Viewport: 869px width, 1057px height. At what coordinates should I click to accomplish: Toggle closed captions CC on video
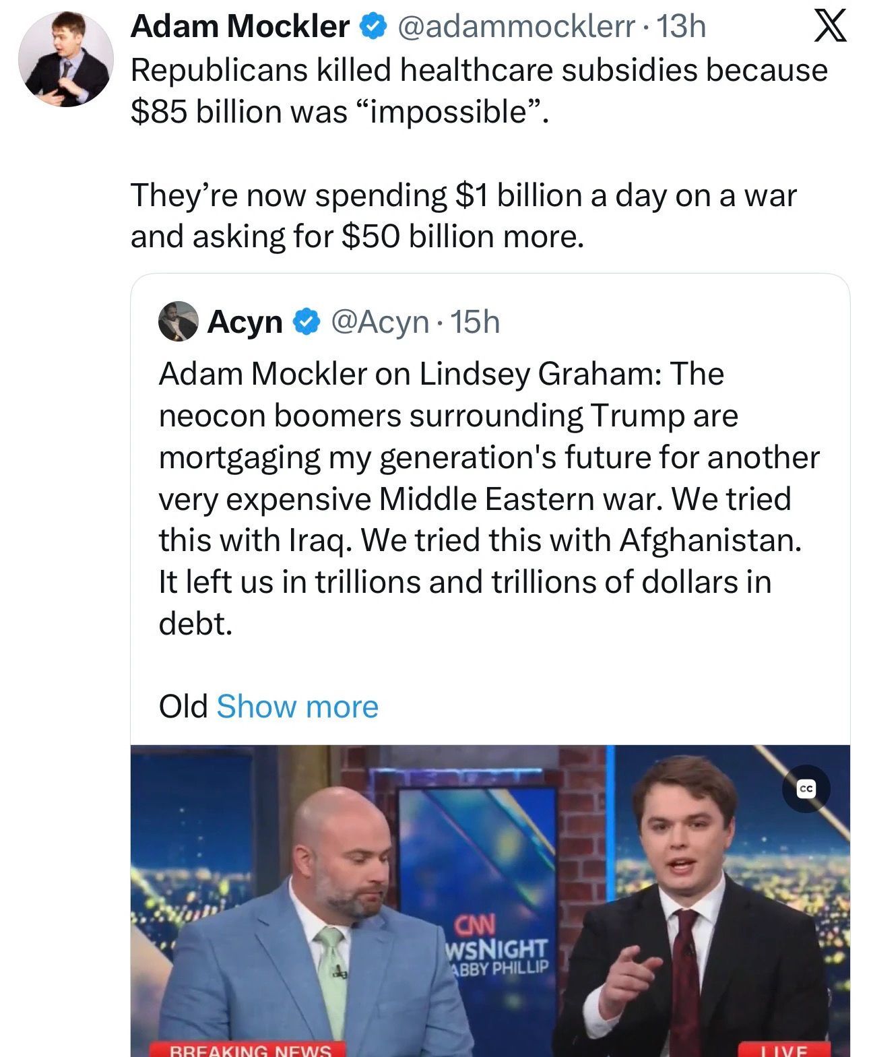[x=806, y=789]
